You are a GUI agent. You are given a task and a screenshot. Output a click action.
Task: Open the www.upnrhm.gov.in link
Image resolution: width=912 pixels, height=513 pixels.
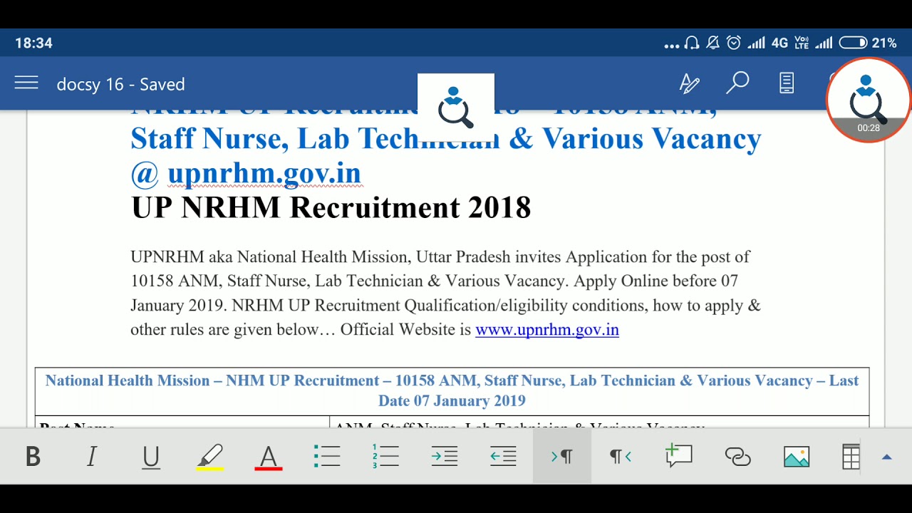[x=547, y=330]
